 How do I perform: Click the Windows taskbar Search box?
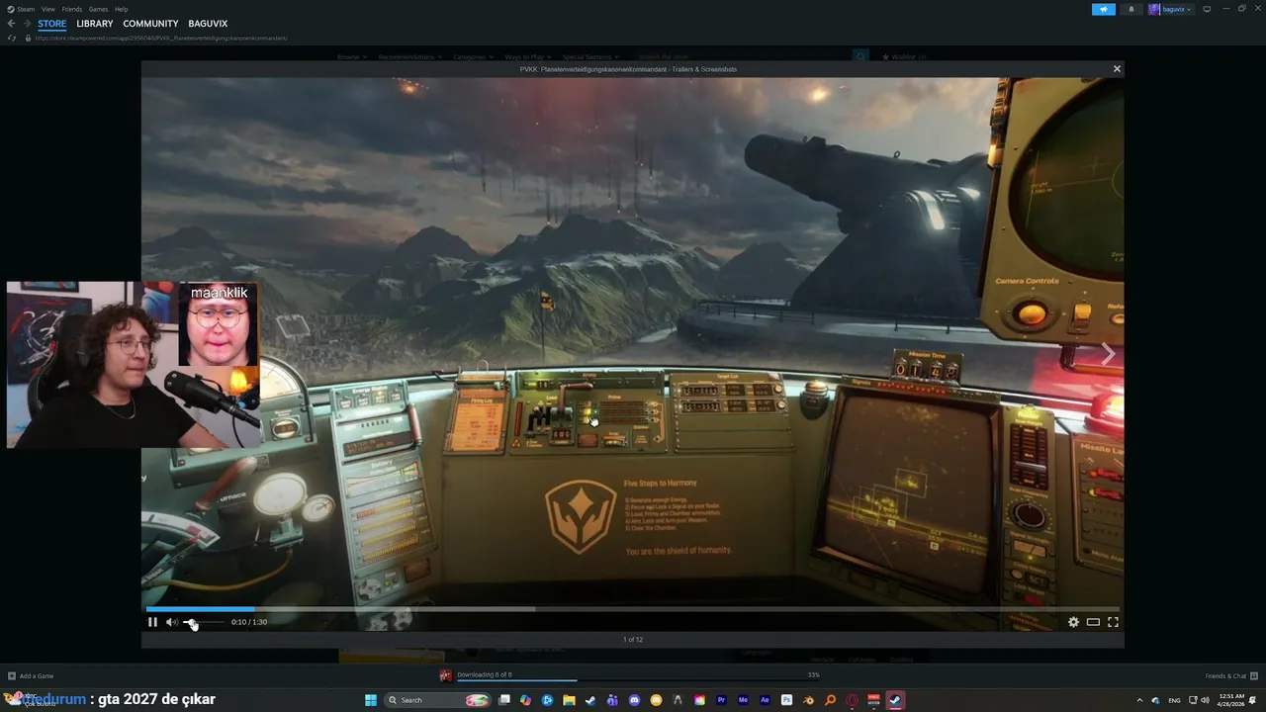pos(437,700)
